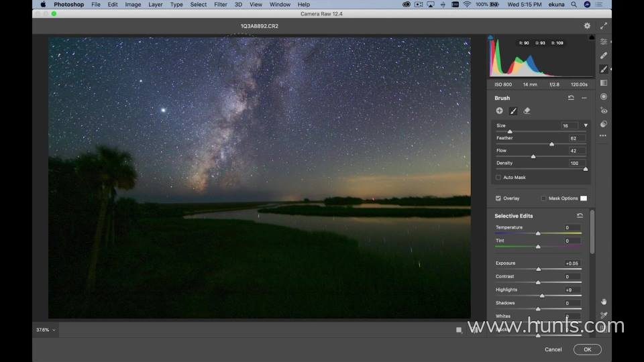Select the Spot Removal bandage tool
Viewport: 644px width, 362px height.
coord(603,56)
